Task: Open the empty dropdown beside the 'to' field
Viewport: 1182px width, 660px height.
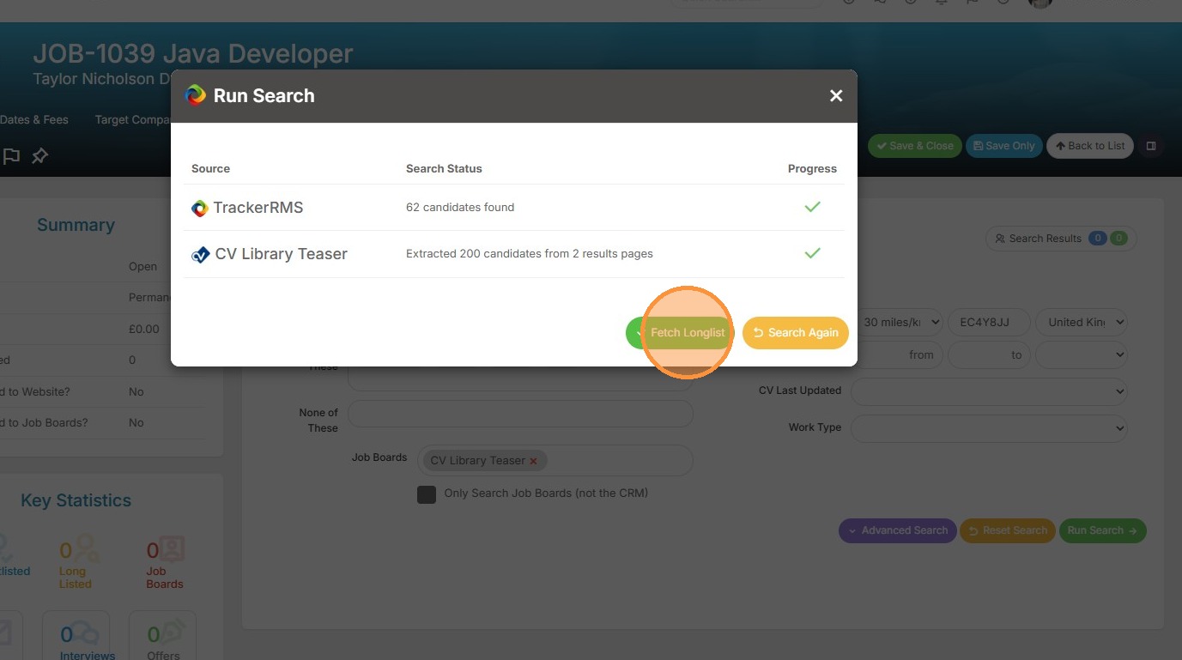Action: coord(1082,354)
